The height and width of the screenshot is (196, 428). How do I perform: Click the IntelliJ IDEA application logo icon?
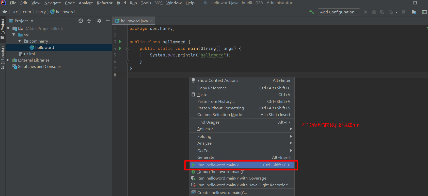[x=4, y=3]
